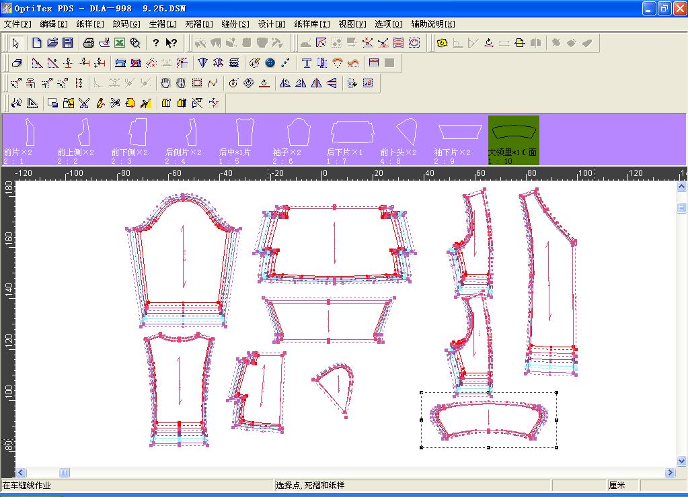Viewport: 688px width, 497px height.
Task: Click the blue fan-shaped pleat tool
Action: [x=202, y=63]
